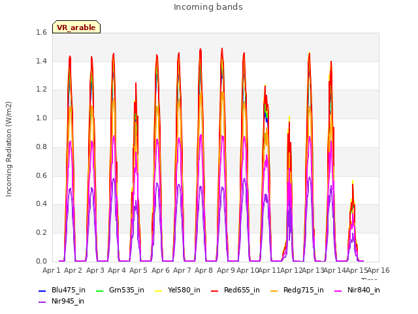Viewport: 418px width, 314px height.
Task: Click the Apr 3 x-axis tick label
Action: point(95,270)
